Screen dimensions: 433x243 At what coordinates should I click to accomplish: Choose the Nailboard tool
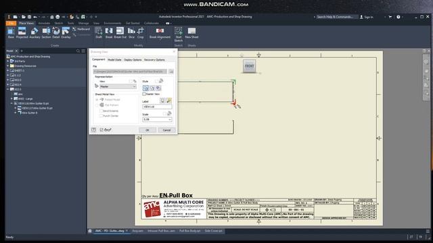[x=81, y=29]
